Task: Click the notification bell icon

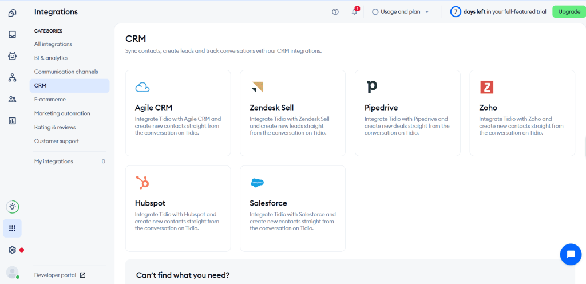Action: tap(355, 11)
